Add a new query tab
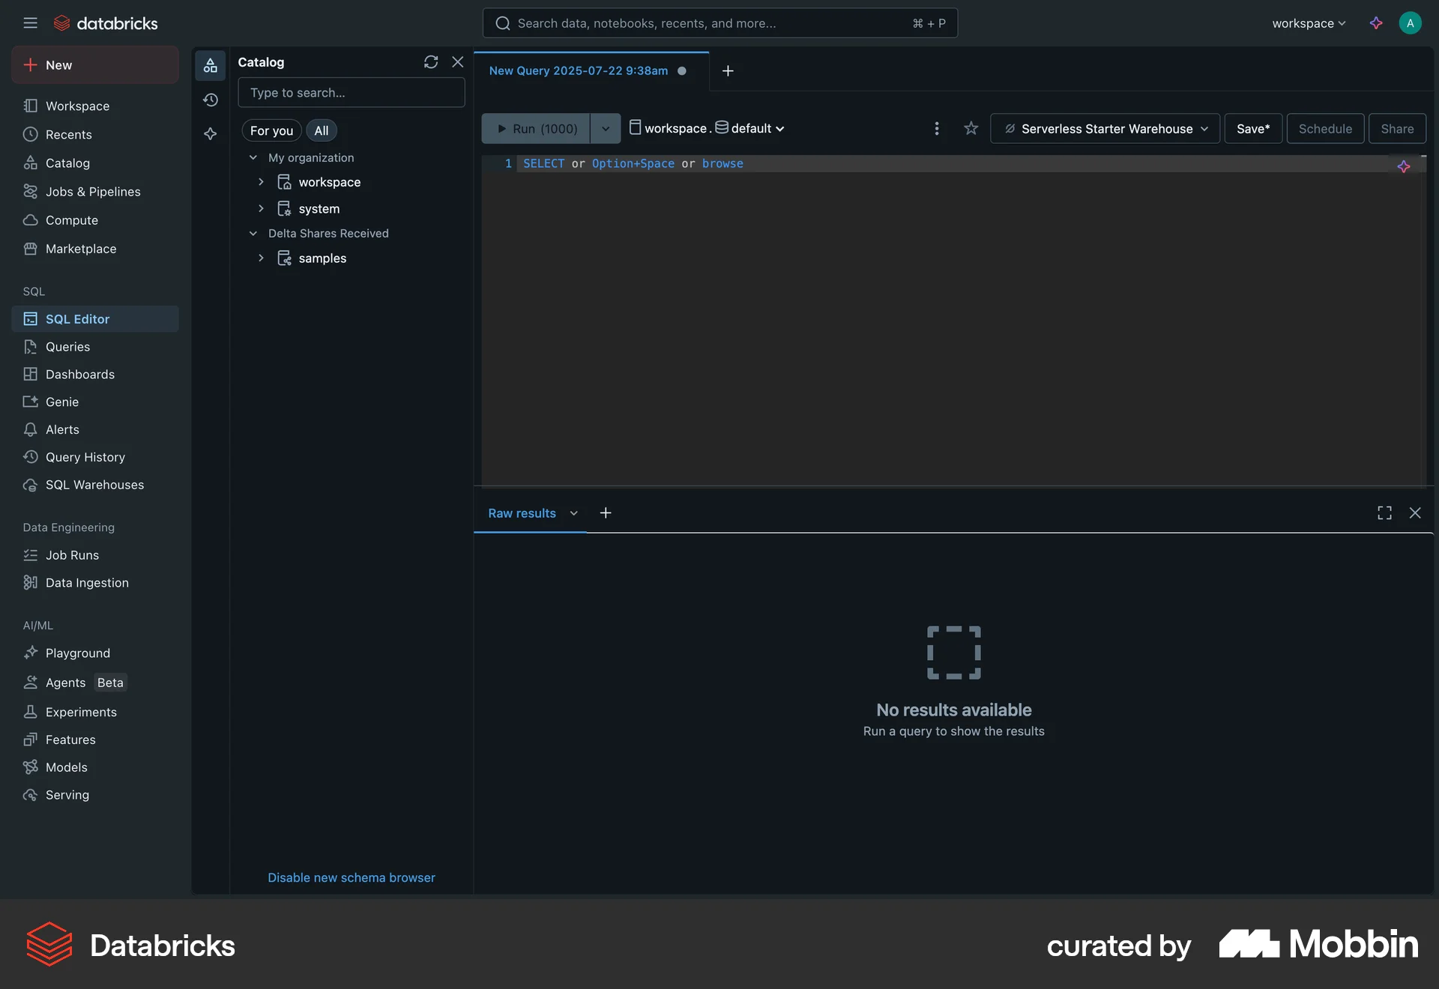The height and width of the screenshot is (989, 1439). click(x=727, y=71)
